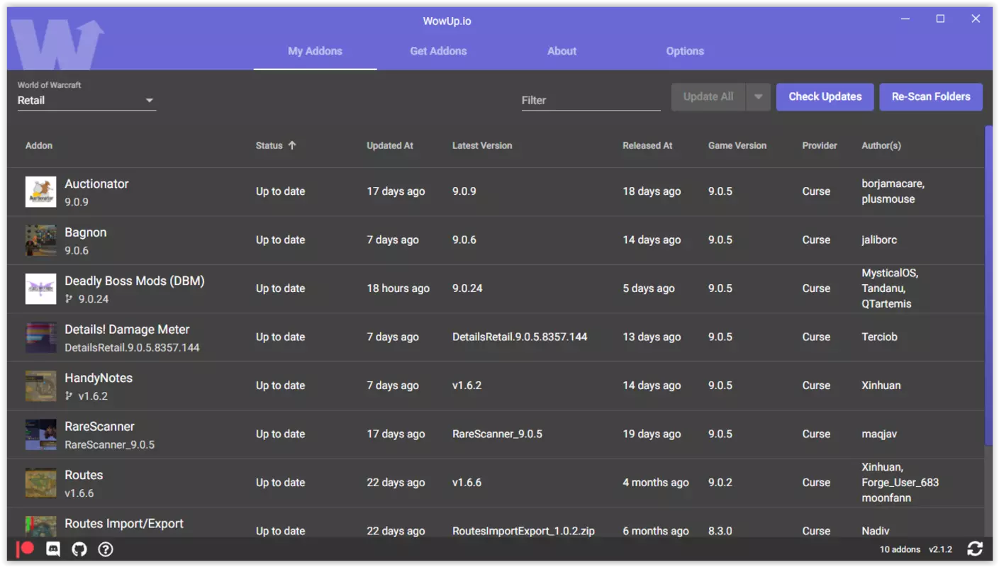Select the Auctionator addon name
The width and height of the screenshot is (999, 567).
click(x=96, y=184)
